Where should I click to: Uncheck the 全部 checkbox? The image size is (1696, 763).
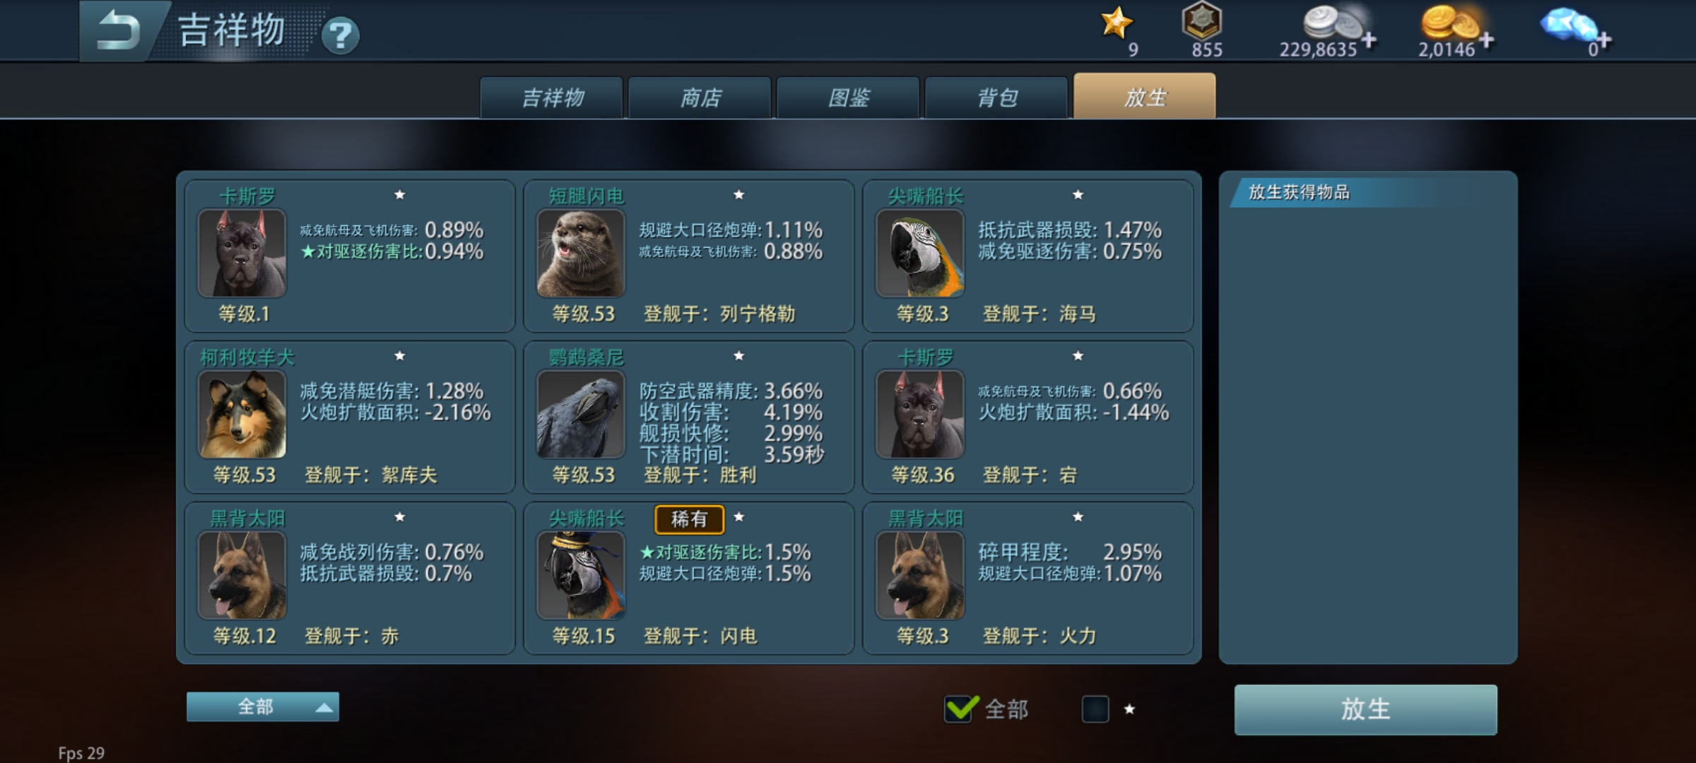[x=961, y=708]
